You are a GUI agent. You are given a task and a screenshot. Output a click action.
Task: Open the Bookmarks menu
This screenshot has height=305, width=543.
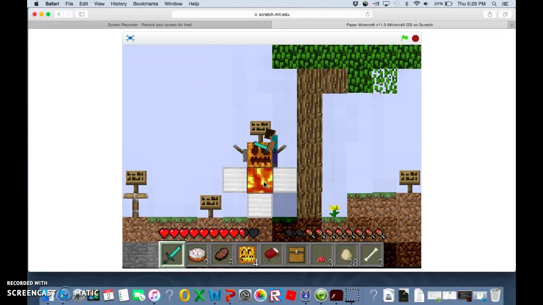pos(146,4)
